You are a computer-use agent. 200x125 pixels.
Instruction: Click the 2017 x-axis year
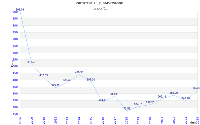(x=115, y=120)
